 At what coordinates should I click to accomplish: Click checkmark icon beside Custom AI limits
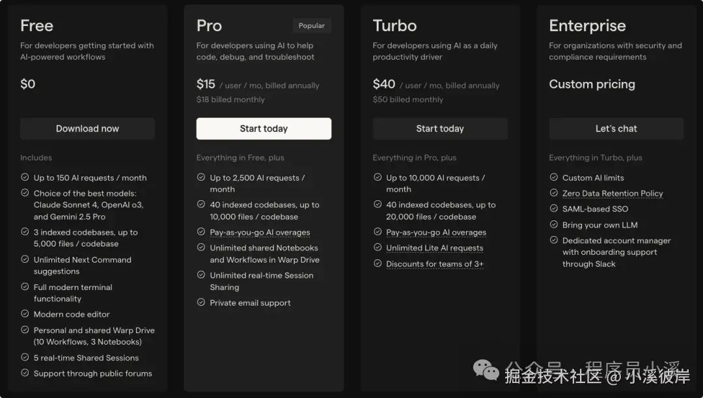point(554,178)
